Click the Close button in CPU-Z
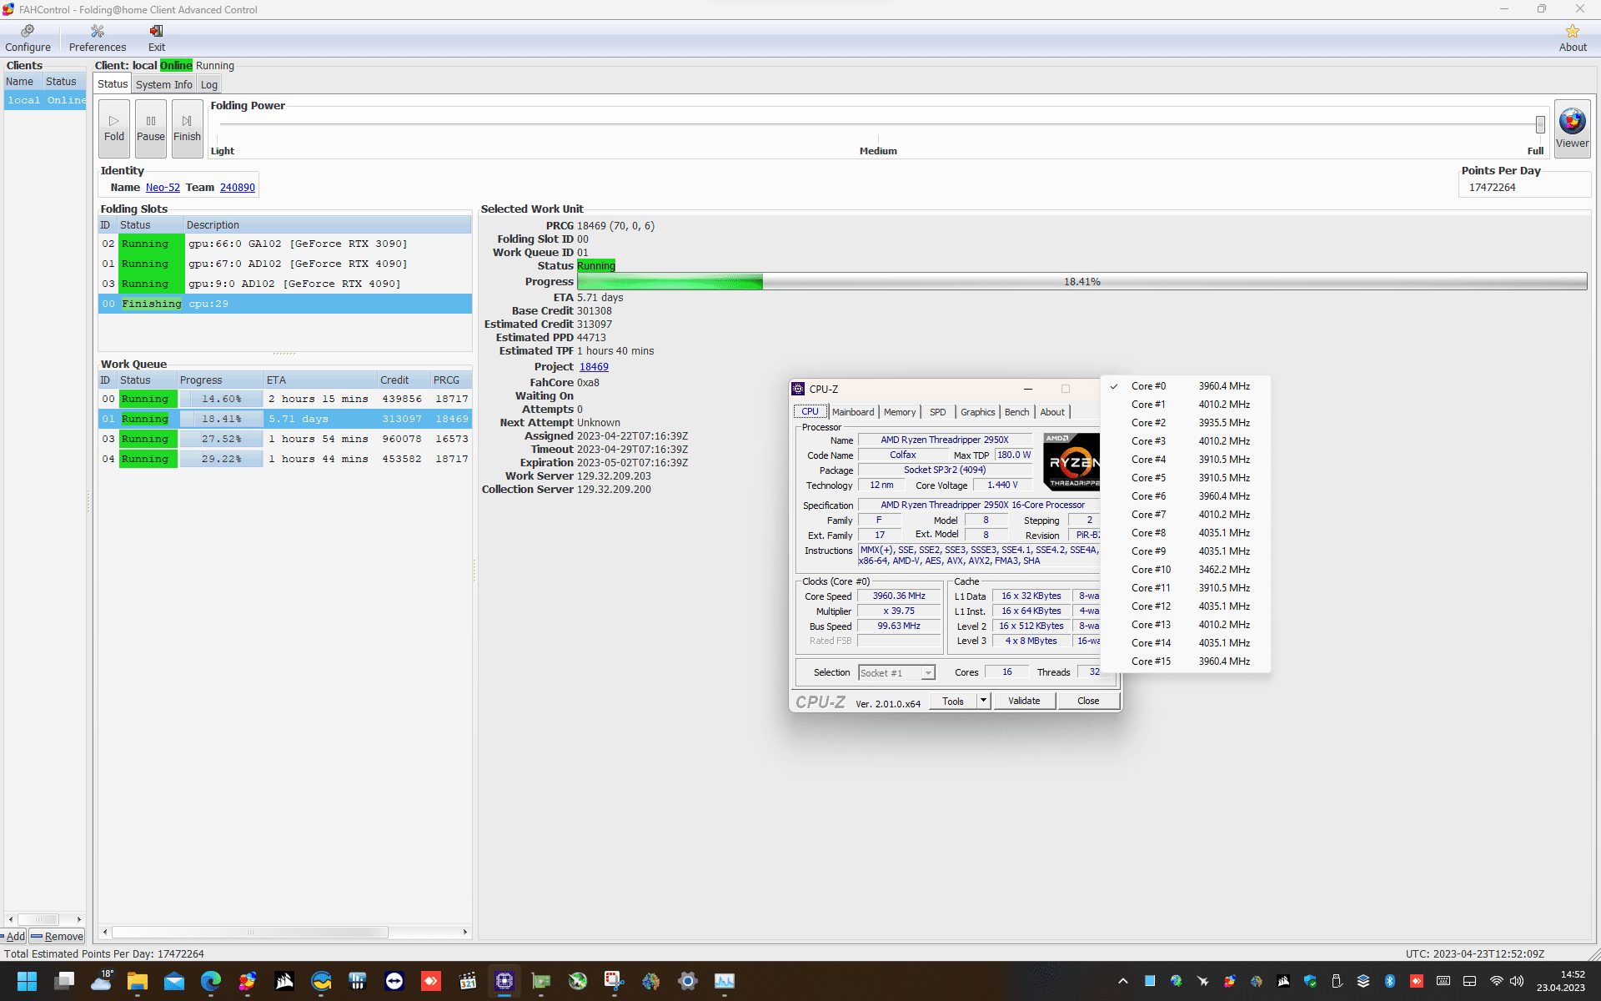 (1088, 701)
